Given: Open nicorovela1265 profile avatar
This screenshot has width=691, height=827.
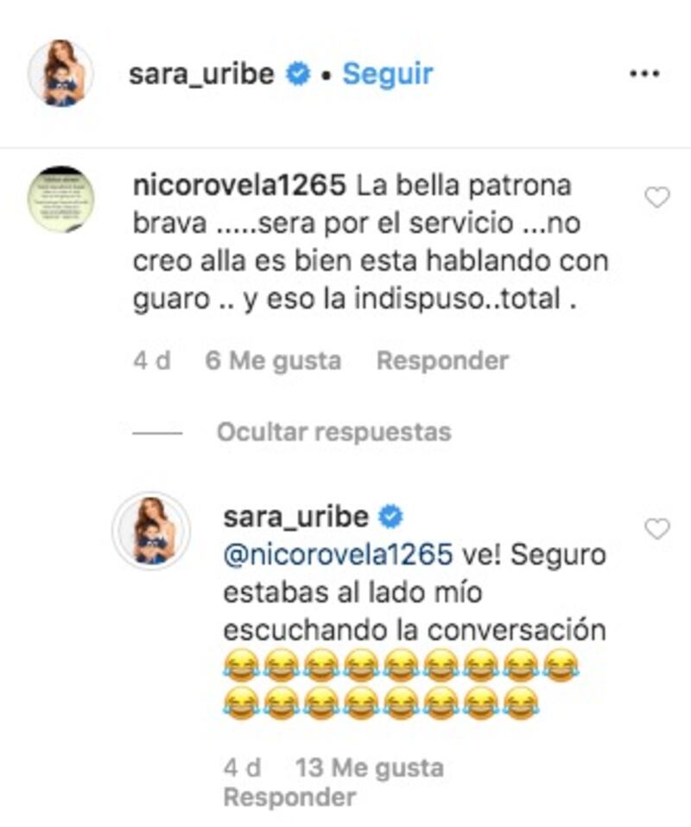Looking at the screenshot, I should (60, 199).
